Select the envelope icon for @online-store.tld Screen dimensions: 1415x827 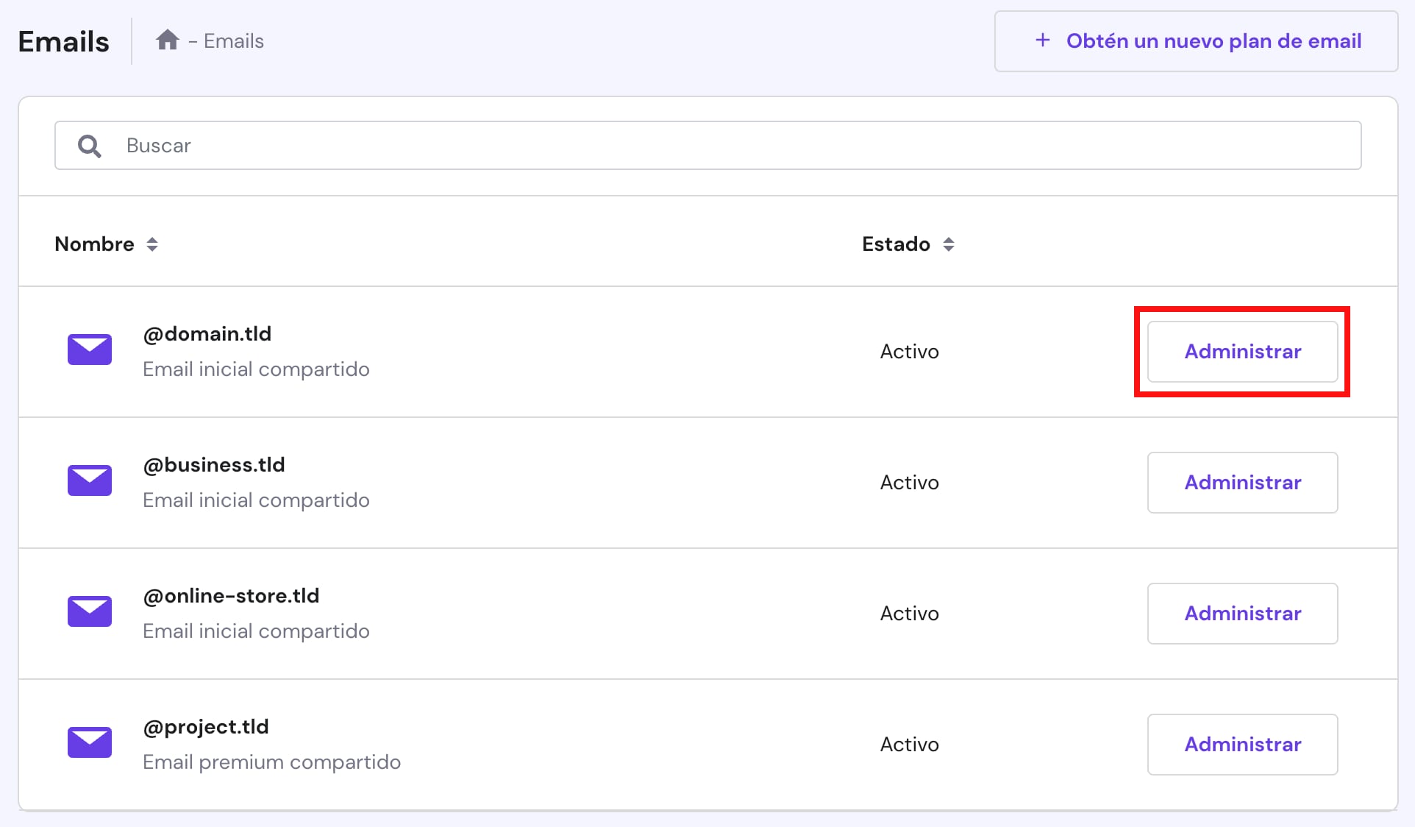click(89, 612)
